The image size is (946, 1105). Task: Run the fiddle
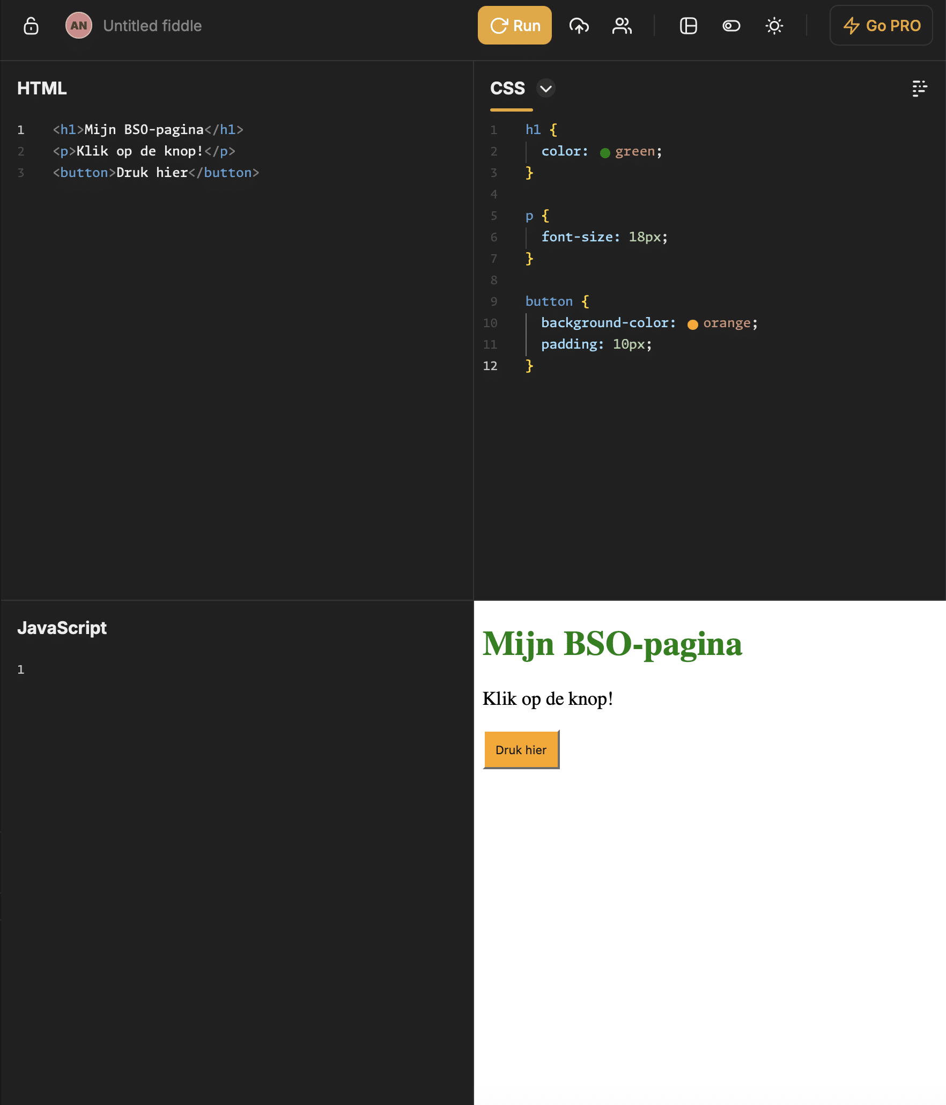tap(514, 26)
